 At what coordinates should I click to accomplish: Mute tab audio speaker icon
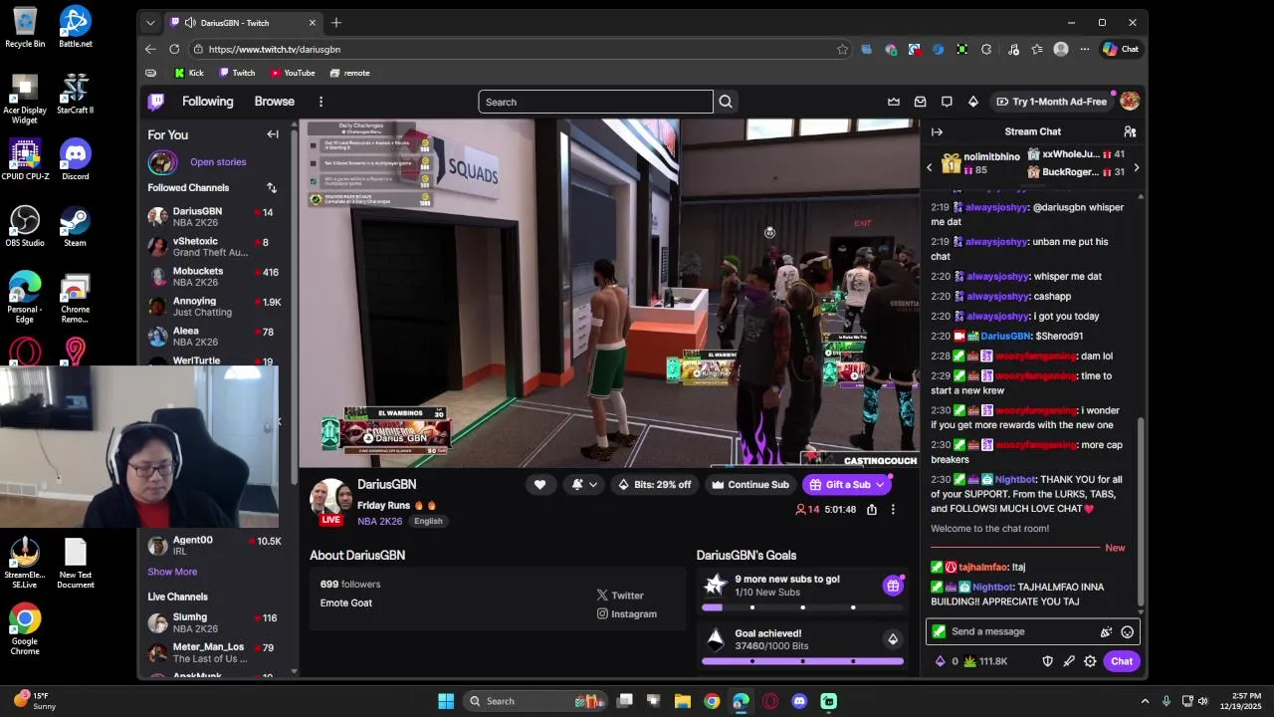pyautogui.click(x=189, y=22)
